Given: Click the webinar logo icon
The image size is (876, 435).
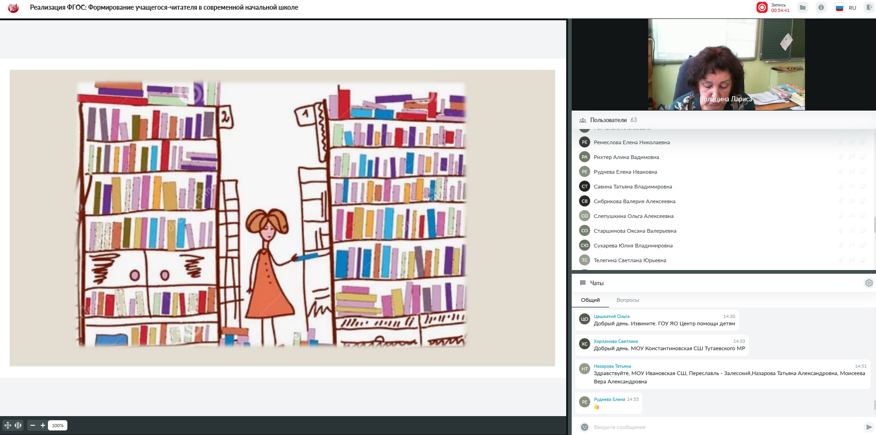Looking at the screenshot, I should [x=13, y=7].
